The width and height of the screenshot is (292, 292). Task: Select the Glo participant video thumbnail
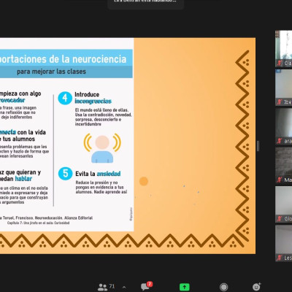pyautogui.click(x=284, y=204)
